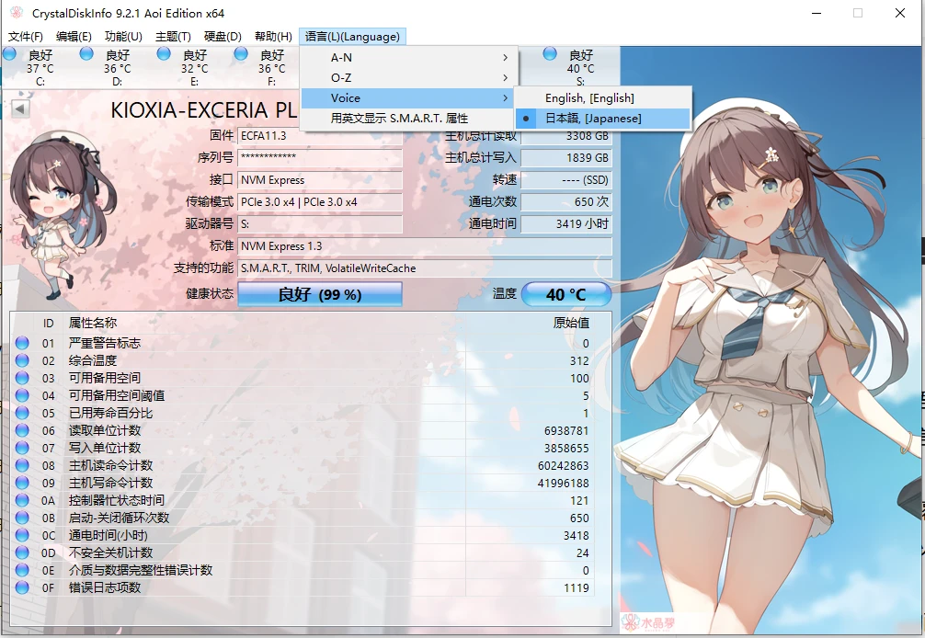Expand the A-N language submenu
The image size is (925, 638).
tap(408, 58)
